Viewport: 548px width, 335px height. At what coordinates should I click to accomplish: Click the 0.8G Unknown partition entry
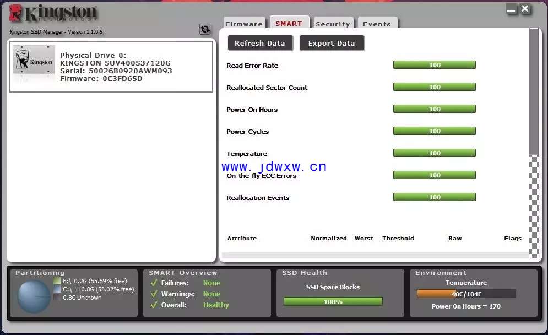click(x=82, y=298)
